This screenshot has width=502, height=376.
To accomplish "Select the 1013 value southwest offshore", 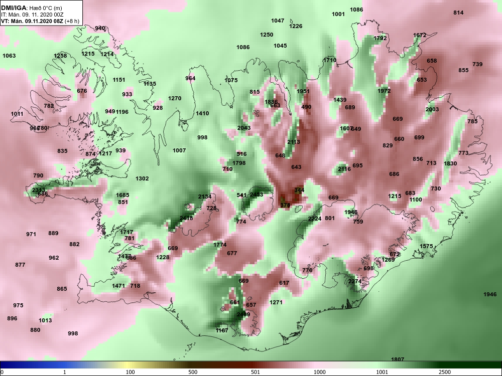I will pos(45,320).
